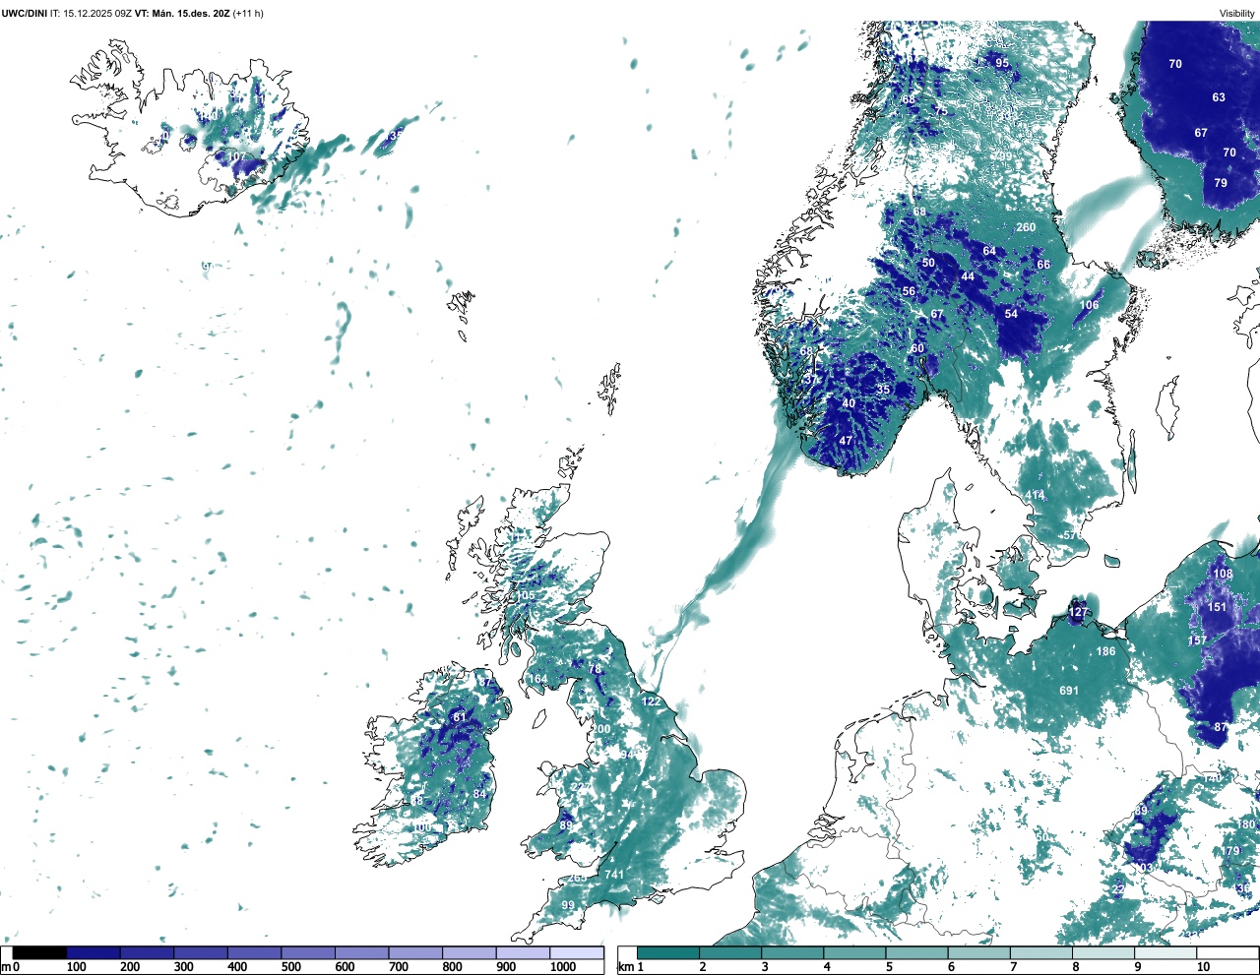Image resolution: width=1260 pixels, height=975 pixels.
Task: Click the 8–9 km legend swatch
Action: pos(1103,952)
